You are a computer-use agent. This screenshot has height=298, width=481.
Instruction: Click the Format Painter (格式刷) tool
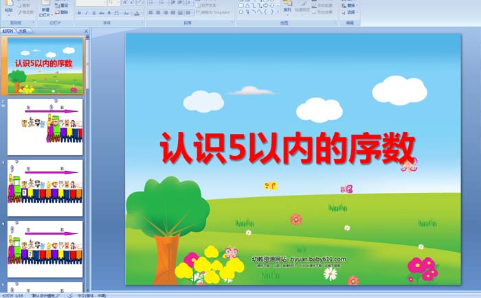pyautogui.click(x=25, y=12)
